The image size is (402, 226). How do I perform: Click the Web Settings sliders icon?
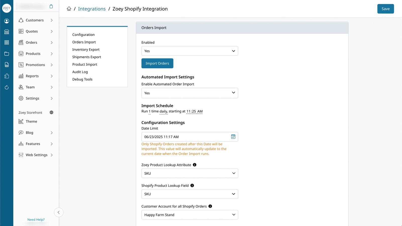[21, 155]
